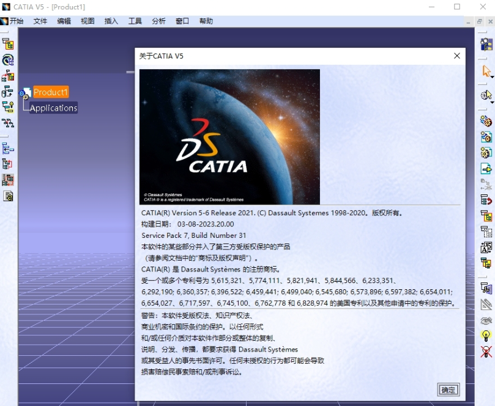The image size is (495, 406).
Task: Click the build date '03-08-2023.20.00' text
Action: click(x=206, y=224)
